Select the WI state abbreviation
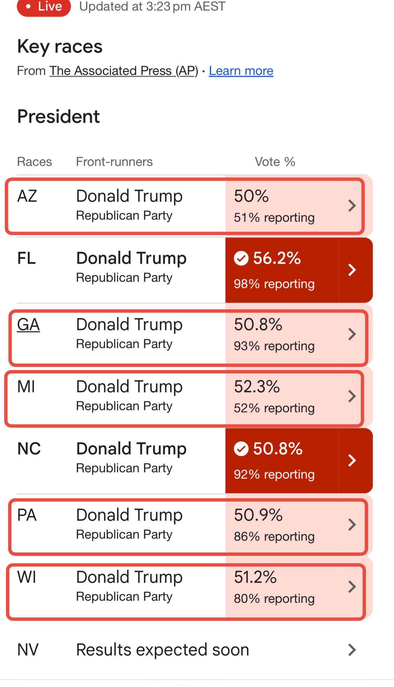Viewport: 394px width, 687px height. click(x=27, y=577)
